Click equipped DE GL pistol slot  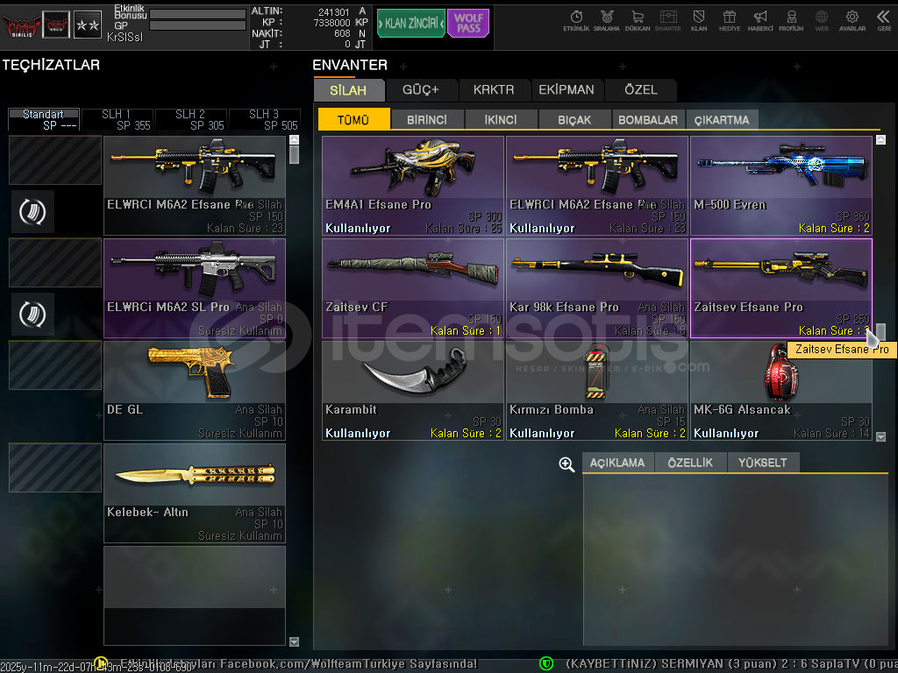[195, 391]
